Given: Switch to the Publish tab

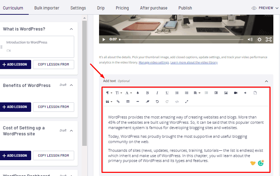Looking at the screenshot, I should coord(185,8).
